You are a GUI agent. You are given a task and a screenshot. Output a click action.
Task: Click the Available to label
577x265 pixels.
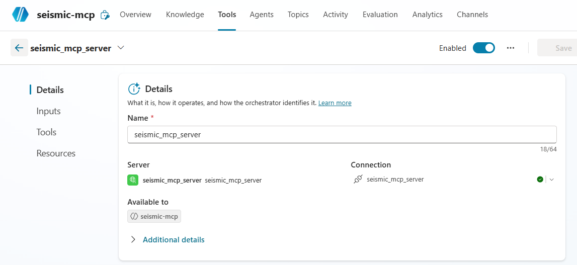148,202
